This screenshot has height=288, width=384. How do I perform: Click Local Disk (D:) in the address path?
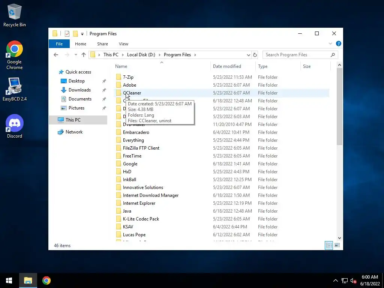[141, 55]
